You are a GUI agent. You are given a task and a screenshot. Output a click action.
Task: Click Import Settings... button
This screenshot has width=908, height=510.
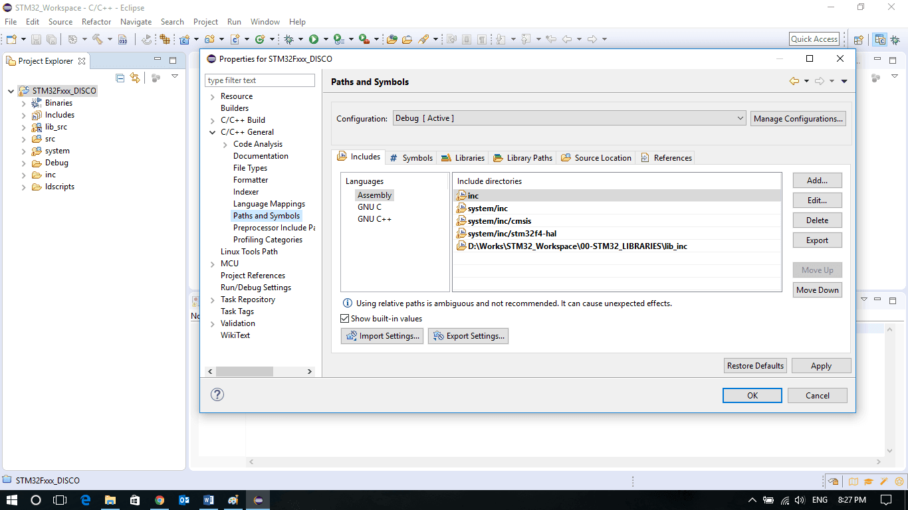click(x=382, y=336)
